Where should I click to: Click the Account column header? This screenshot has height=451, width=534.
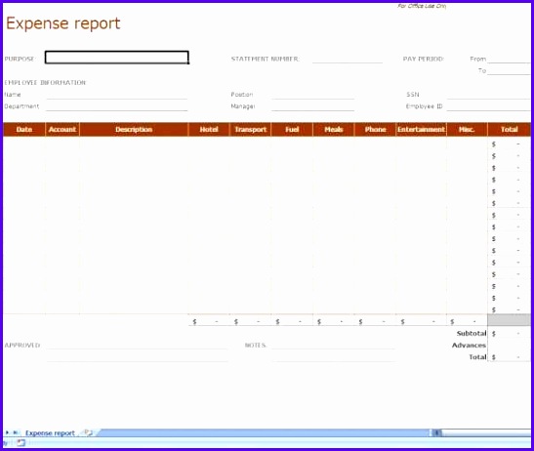coord(62,130)
